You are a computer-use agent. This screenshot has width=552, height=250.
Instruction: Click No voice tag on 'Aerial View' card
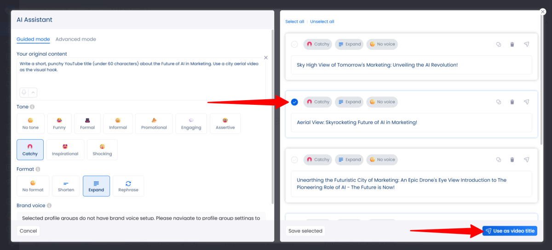[x=382, y=102]
